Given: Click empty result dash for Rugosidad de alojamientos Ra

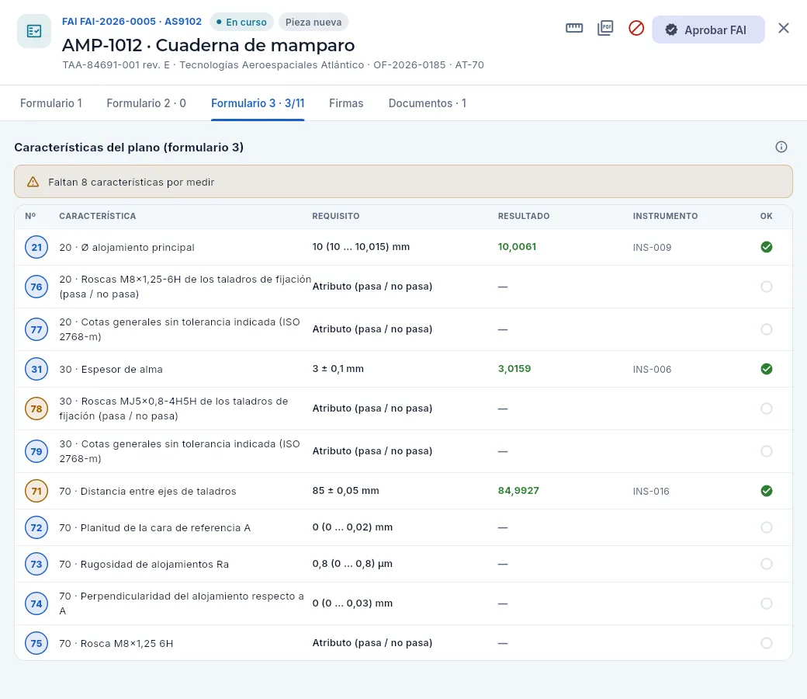Looking at the screenshot, I should pyautogui.click(x=503, y=565).
